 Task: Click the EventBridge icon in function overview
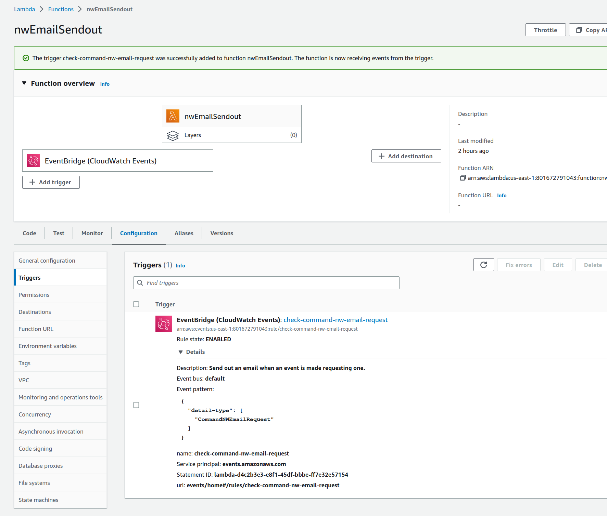pyautogui.click(x=33, y=161)
